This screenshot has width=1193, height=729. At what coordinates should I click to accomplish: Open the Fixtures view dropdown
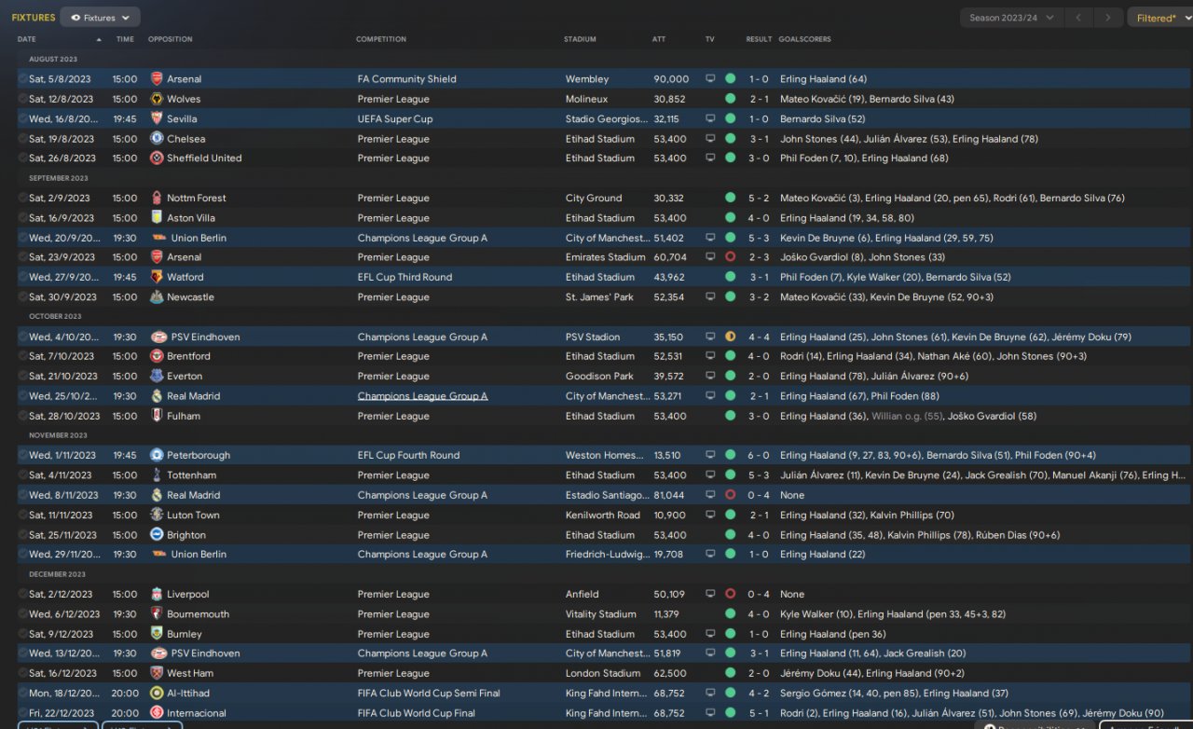100,17
